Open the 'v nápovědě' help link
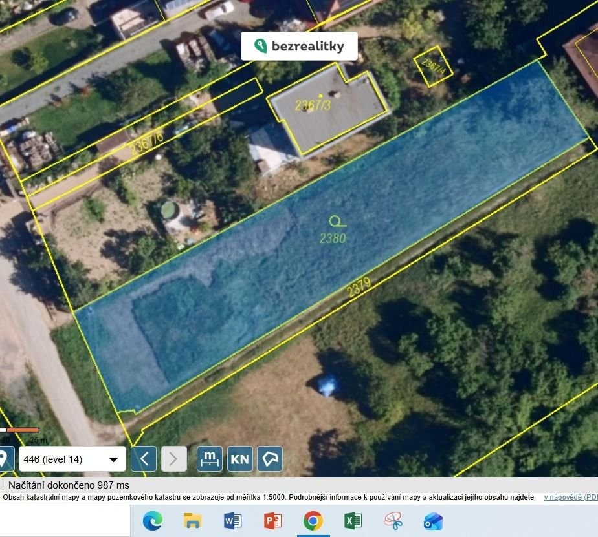The image size is (598, 537). click(x=570, y=497)
